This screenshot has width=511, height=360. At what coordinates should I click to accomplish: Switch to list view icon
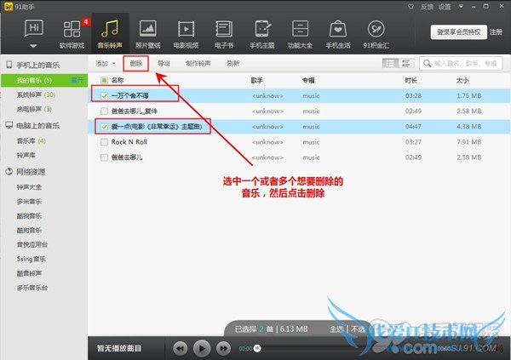click(x=390, y=63)
